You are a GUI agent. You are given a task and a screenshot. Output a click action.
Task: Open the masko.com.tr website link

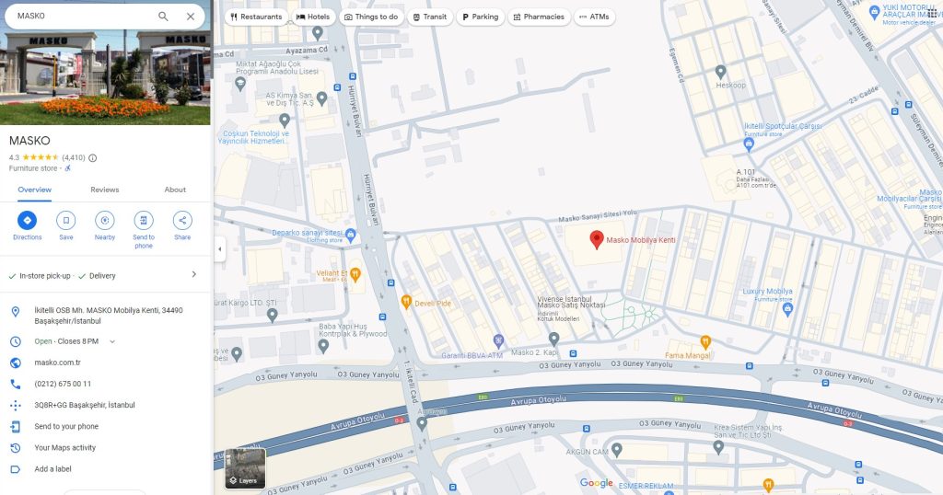click(x=57, y=363)
